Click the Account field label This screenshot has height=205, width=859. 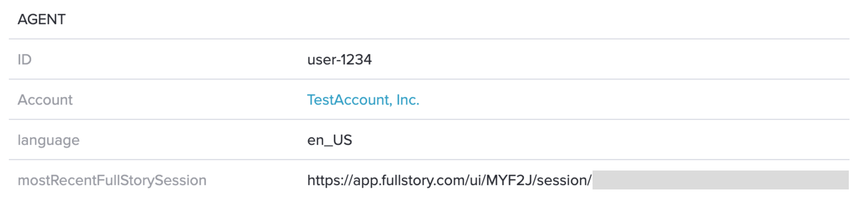tap(45, 100)
